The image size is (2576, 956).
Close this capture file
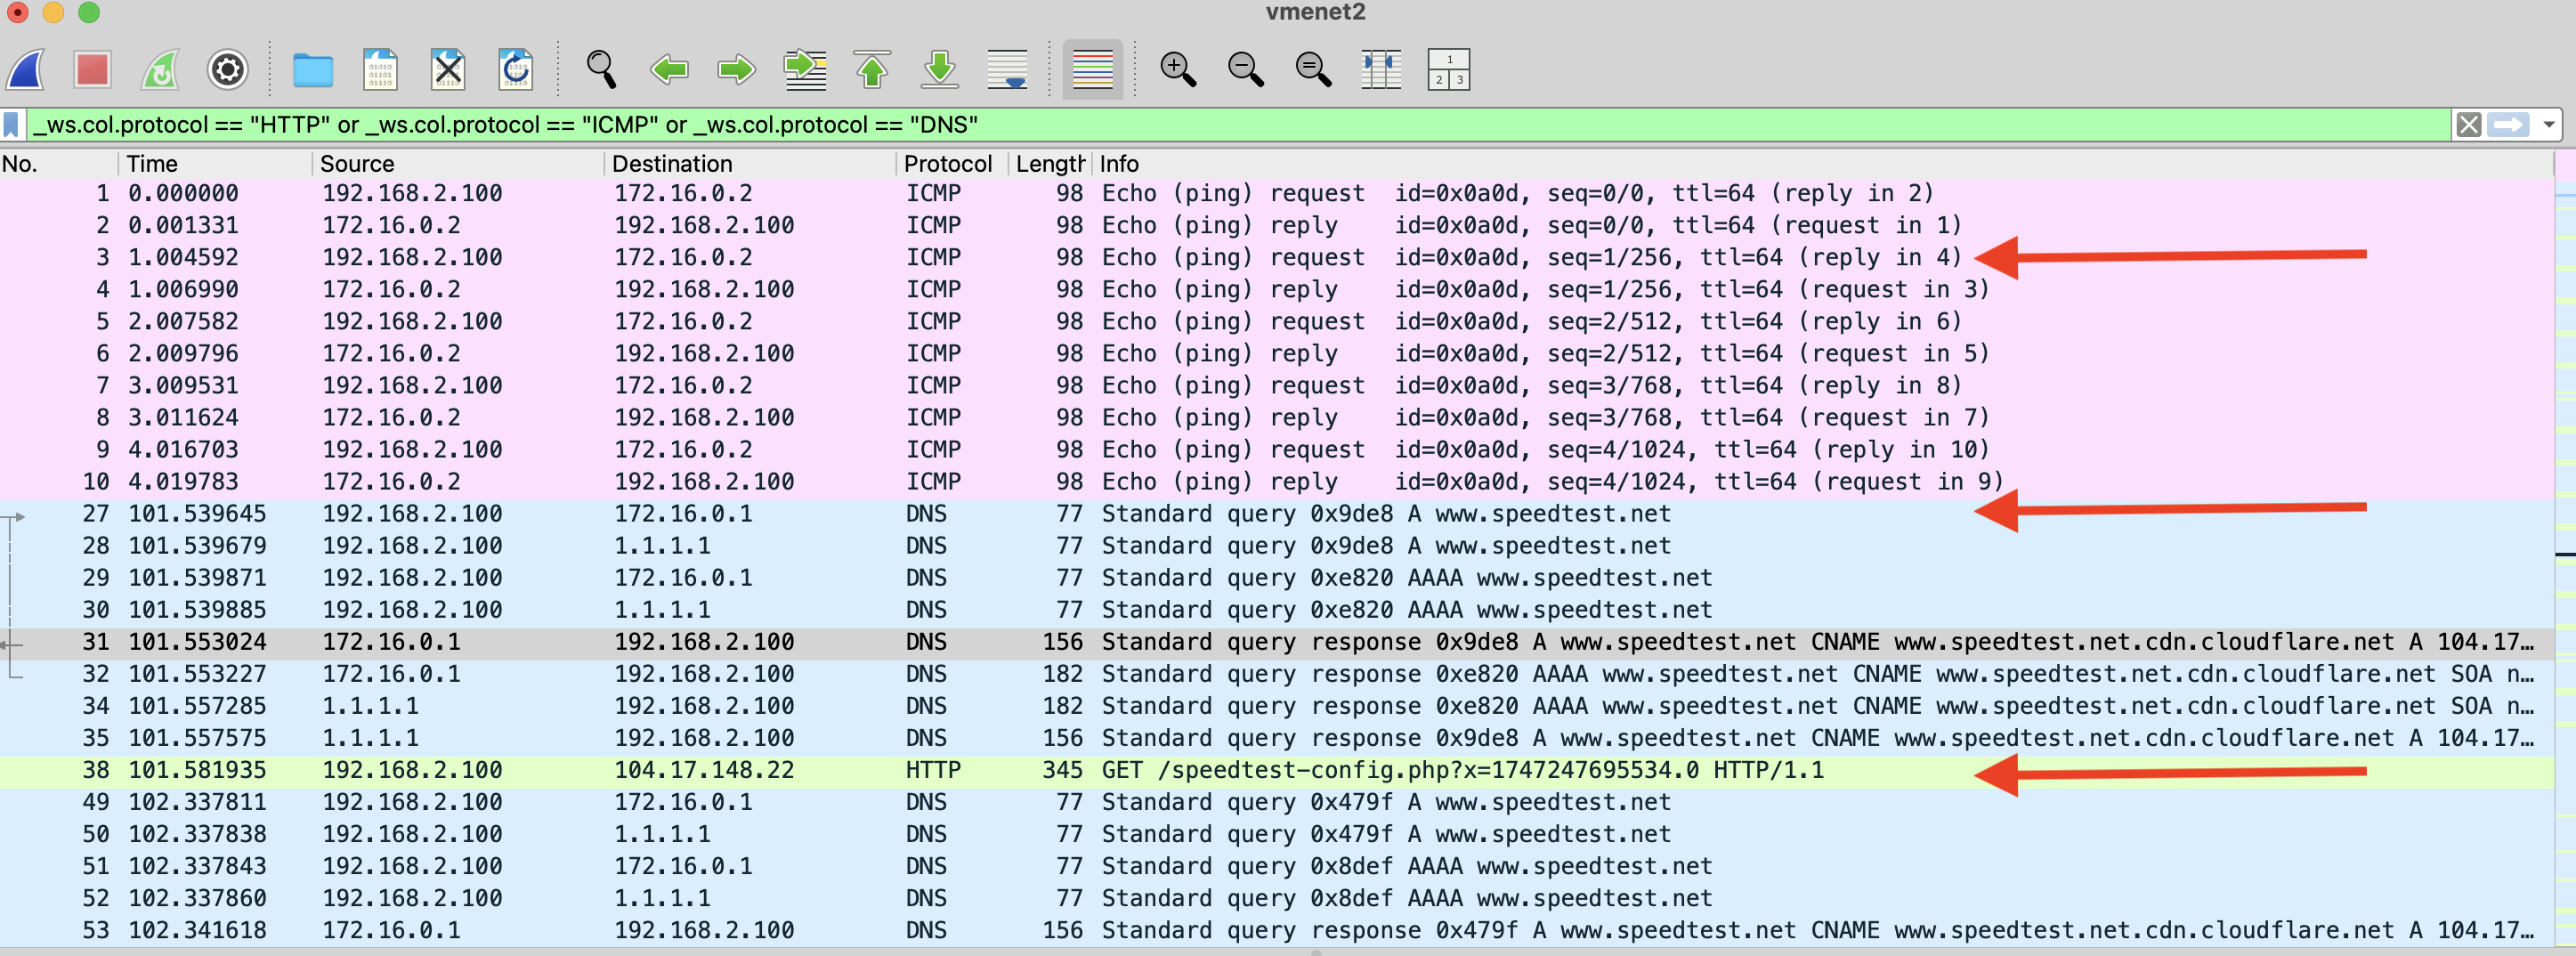pyautogui.click(x=448, y=70)
